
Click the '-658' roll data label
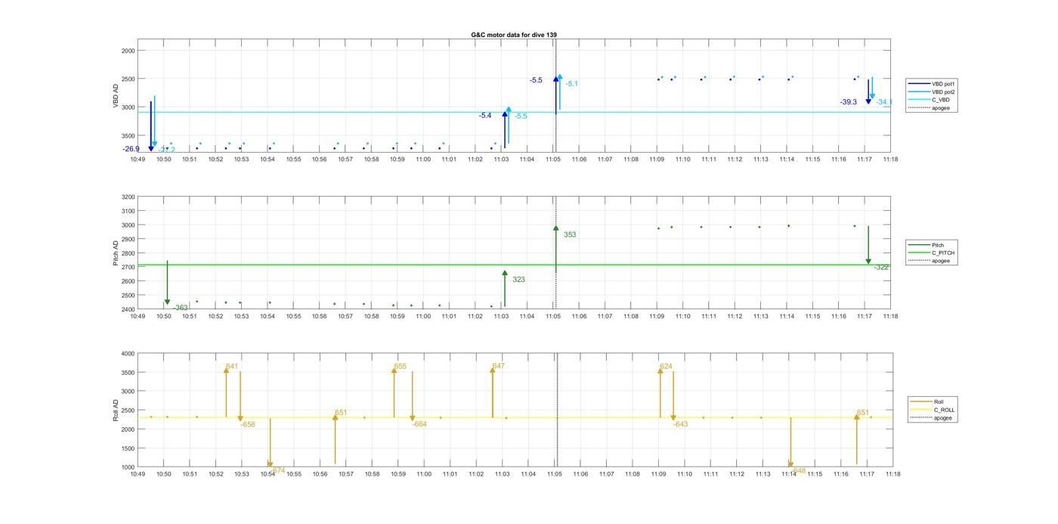[248, 425]
